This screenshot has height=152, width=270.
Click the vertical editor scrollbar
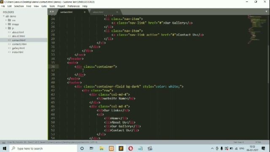[268, 65]
